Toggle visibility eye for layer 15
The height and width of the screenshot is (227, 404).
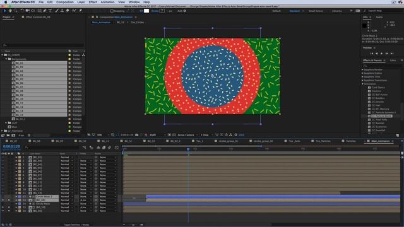click(x=3, y=207)
